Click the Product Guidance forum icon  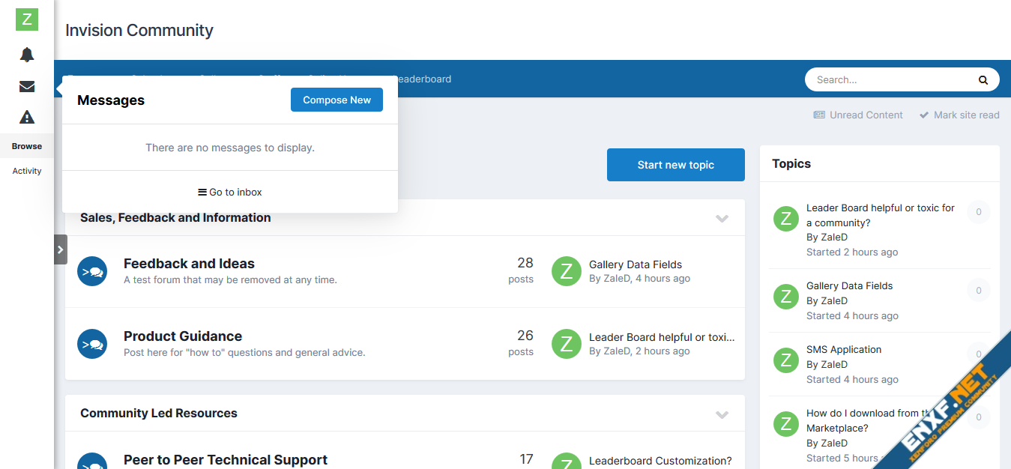click(x=92, y=344)
